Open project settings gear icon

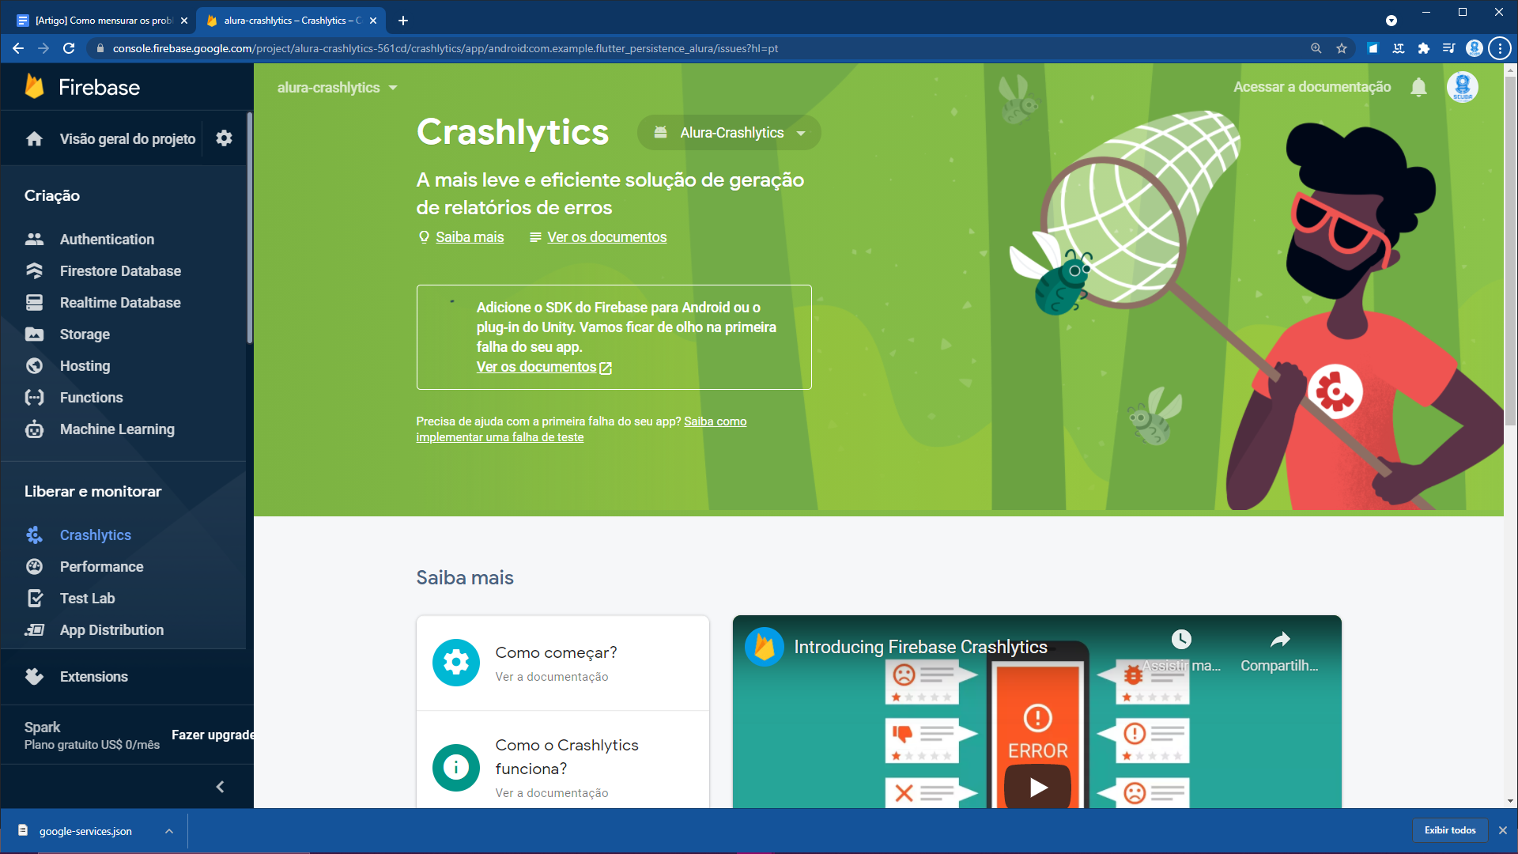click(x=225, y=138)
